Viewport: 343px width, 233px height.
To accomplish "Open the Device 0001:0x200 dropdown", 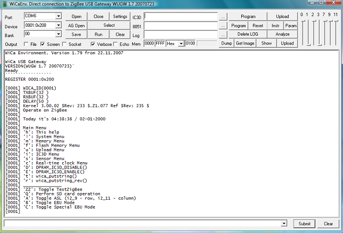I will [58, 25].
